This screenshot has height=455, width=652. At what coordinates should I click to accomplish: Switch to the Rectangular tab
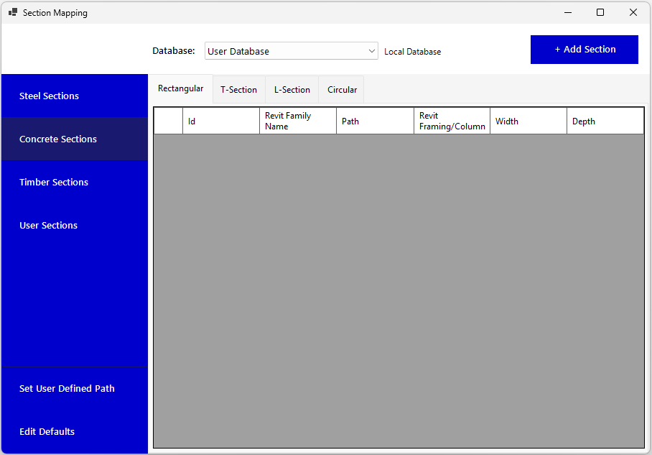click(180, 88)
